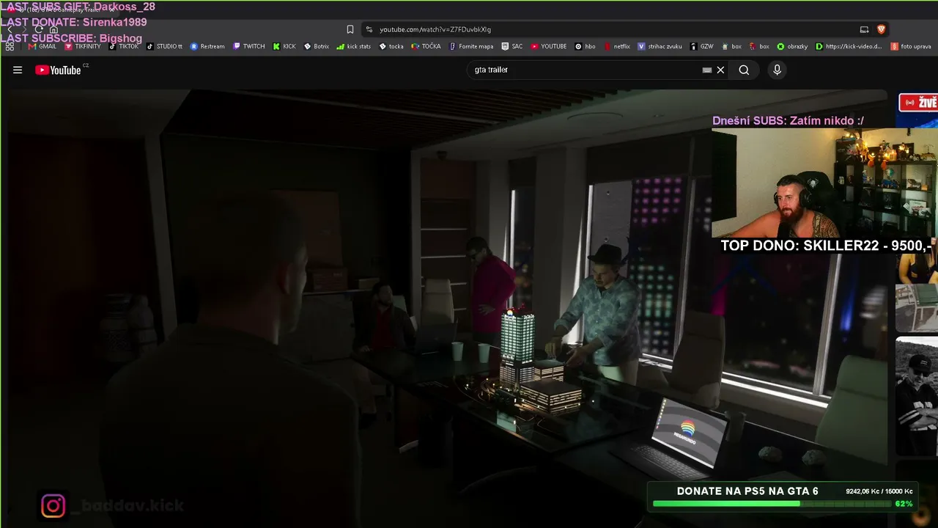Screen dimensions: 938x528
Task: Open the obrazky bookmark
Action: coord(792,46)
